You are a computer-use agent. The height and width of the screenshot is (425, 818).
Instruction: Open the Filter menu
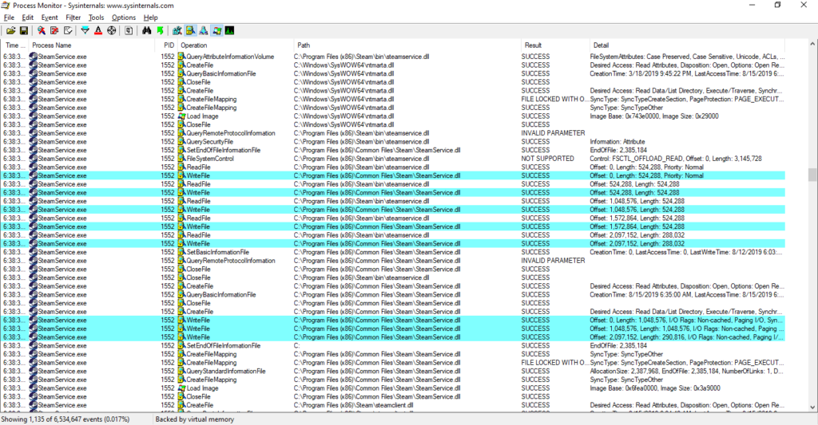(x=73, y=18)
